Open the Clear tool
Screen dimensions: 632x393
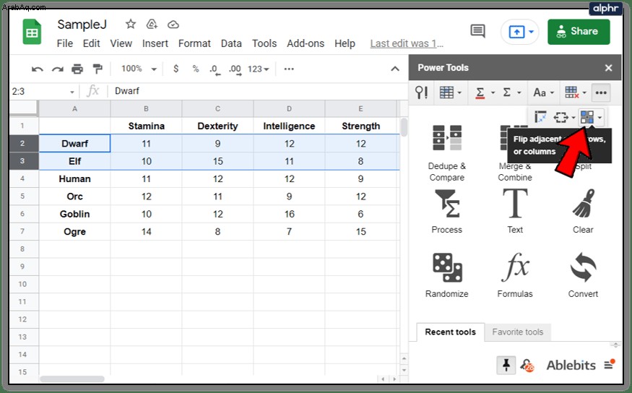point(583,212)
